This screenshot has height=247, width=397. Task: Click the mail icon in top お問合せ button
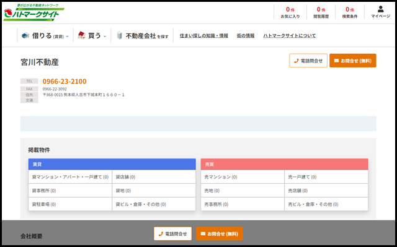coord(336,61)
